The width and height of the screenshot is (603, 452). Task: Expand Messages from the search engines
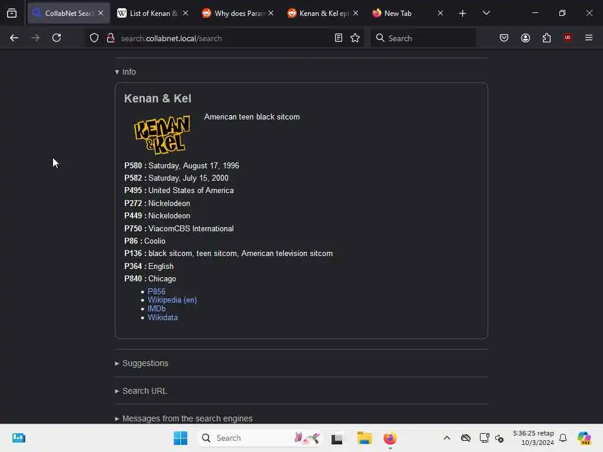click(x=184, y=418)
